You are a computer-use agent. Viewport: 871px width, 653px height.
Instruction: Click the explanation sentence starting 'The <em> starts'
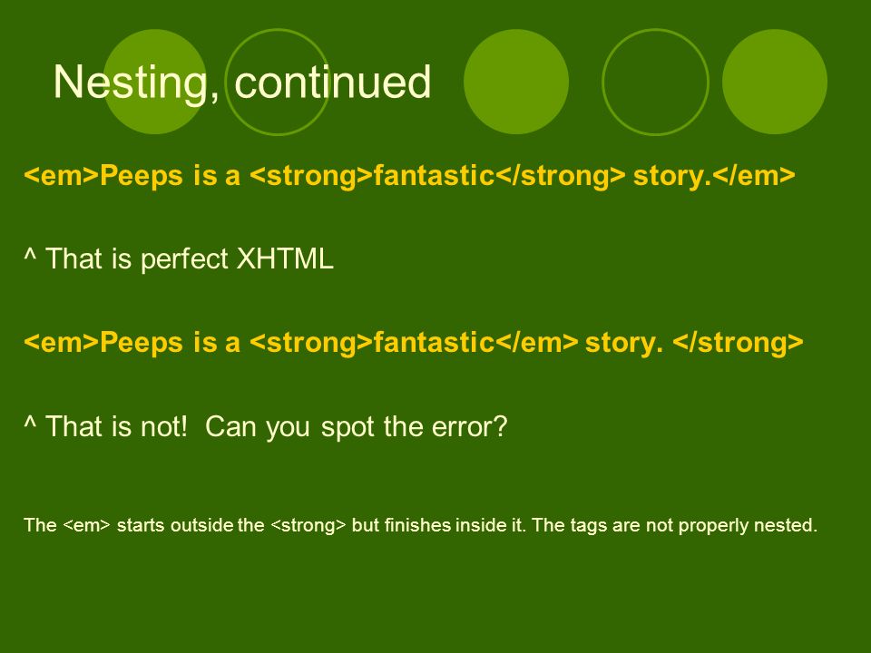point(420,525)
